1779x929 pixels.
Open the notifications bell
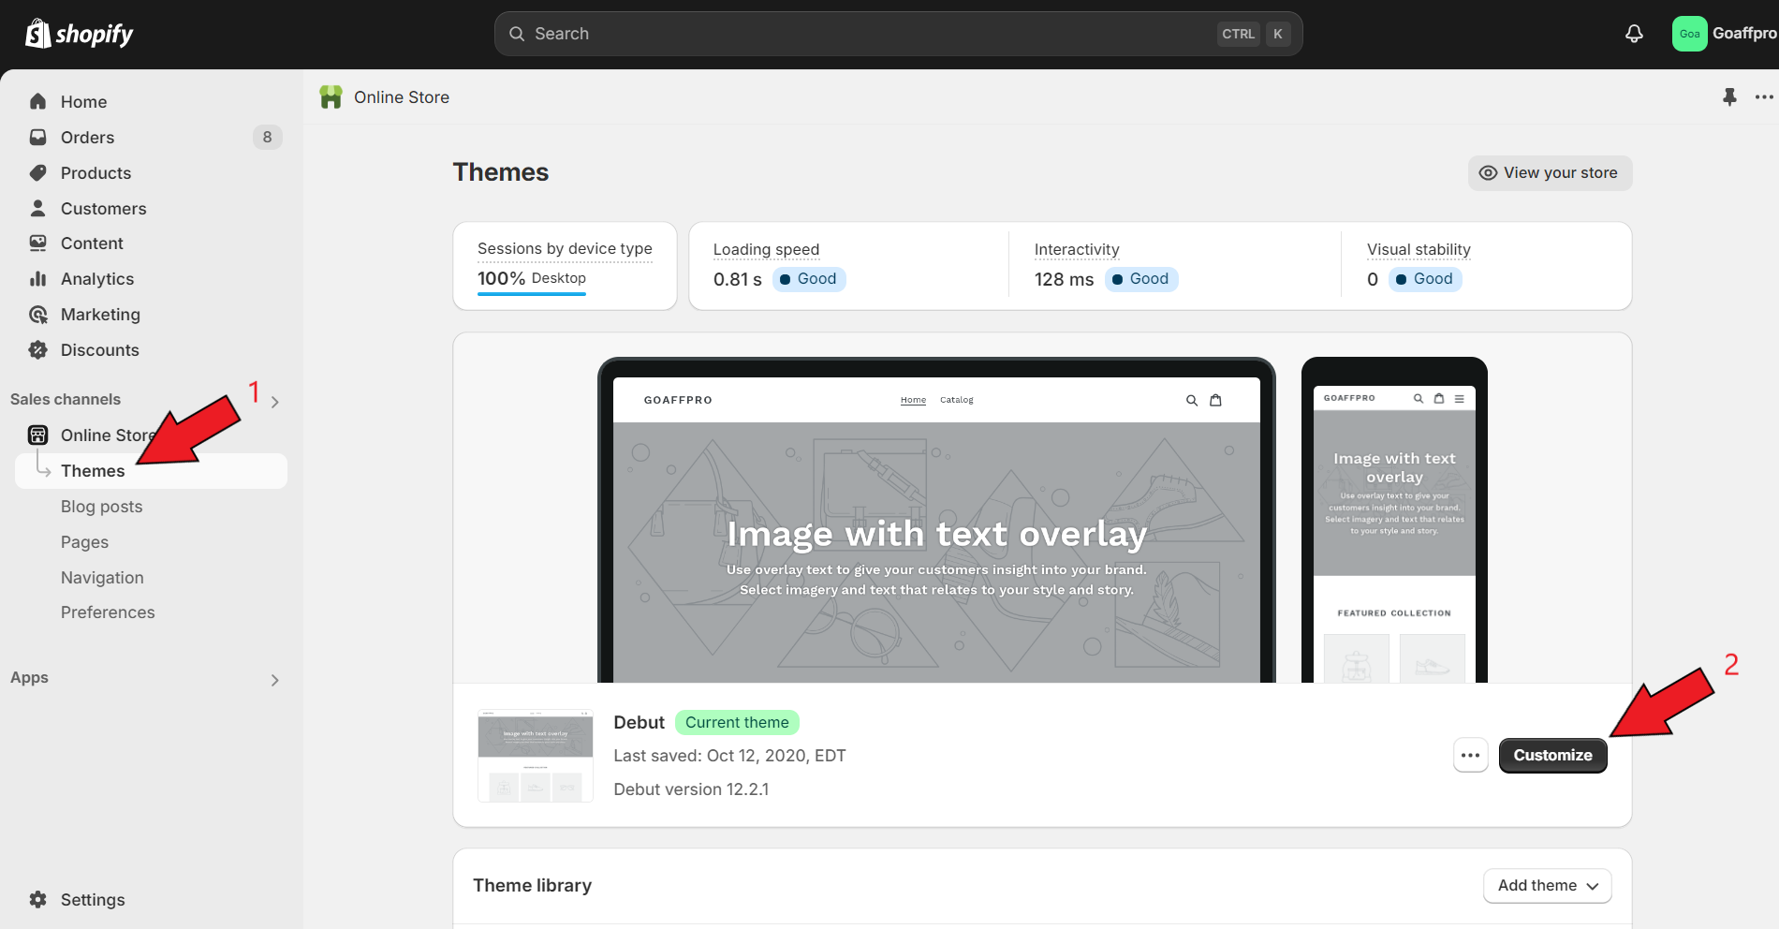(x=1634, y=34)
